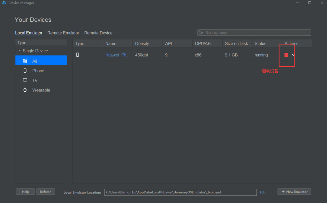Click the 9.1 GB size cell

point(231,55)
